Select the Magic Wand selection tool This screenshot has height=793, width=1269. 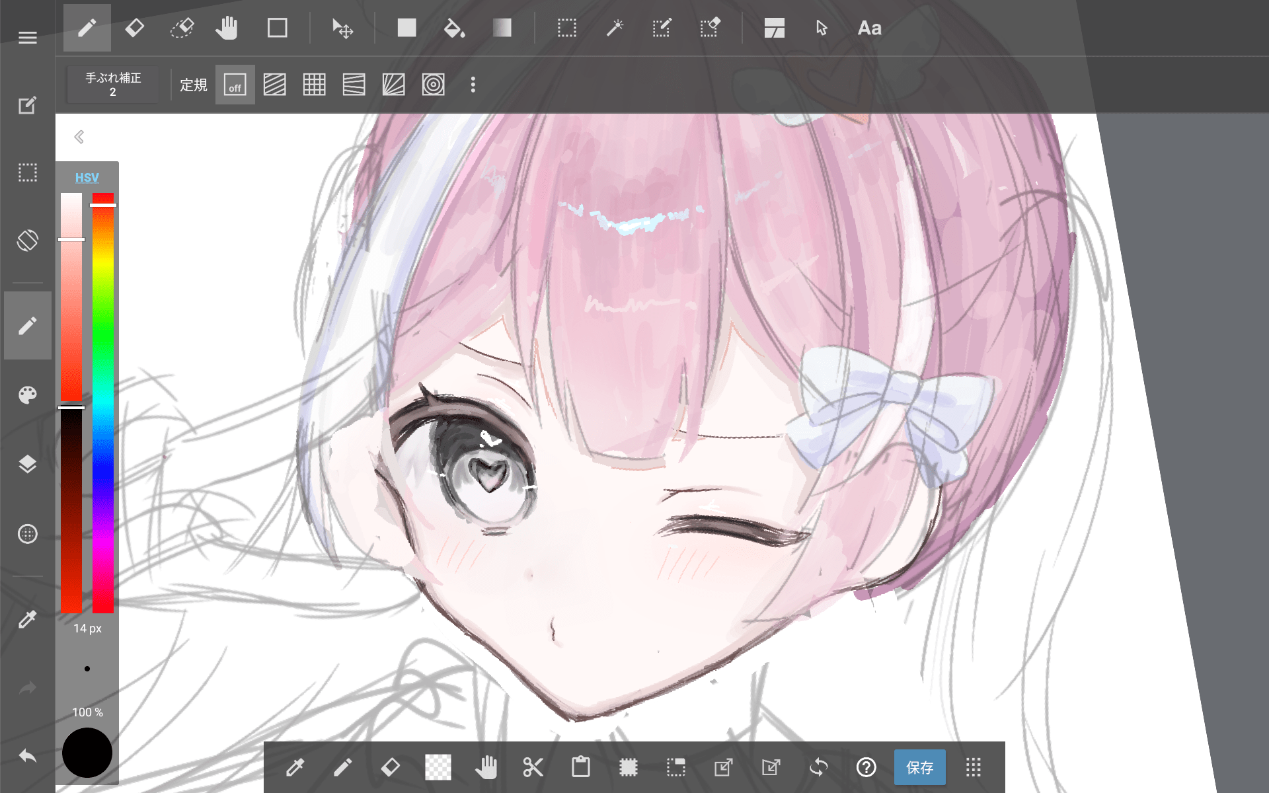pos(615,28)
